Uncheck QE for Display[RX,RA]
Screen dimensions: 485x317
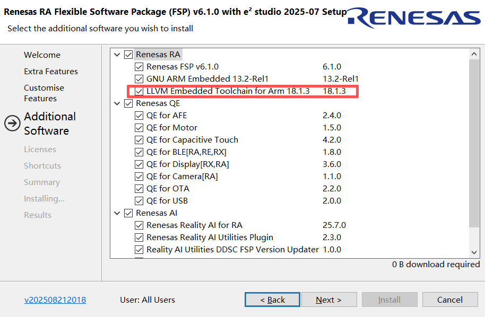pos(139,164)
